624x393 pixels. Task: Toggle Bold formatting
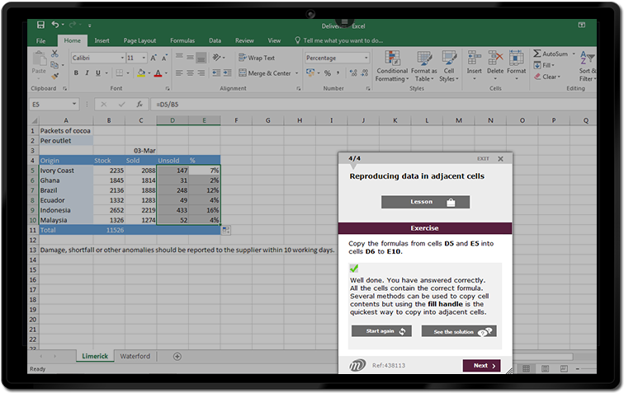tap(76, 73)
